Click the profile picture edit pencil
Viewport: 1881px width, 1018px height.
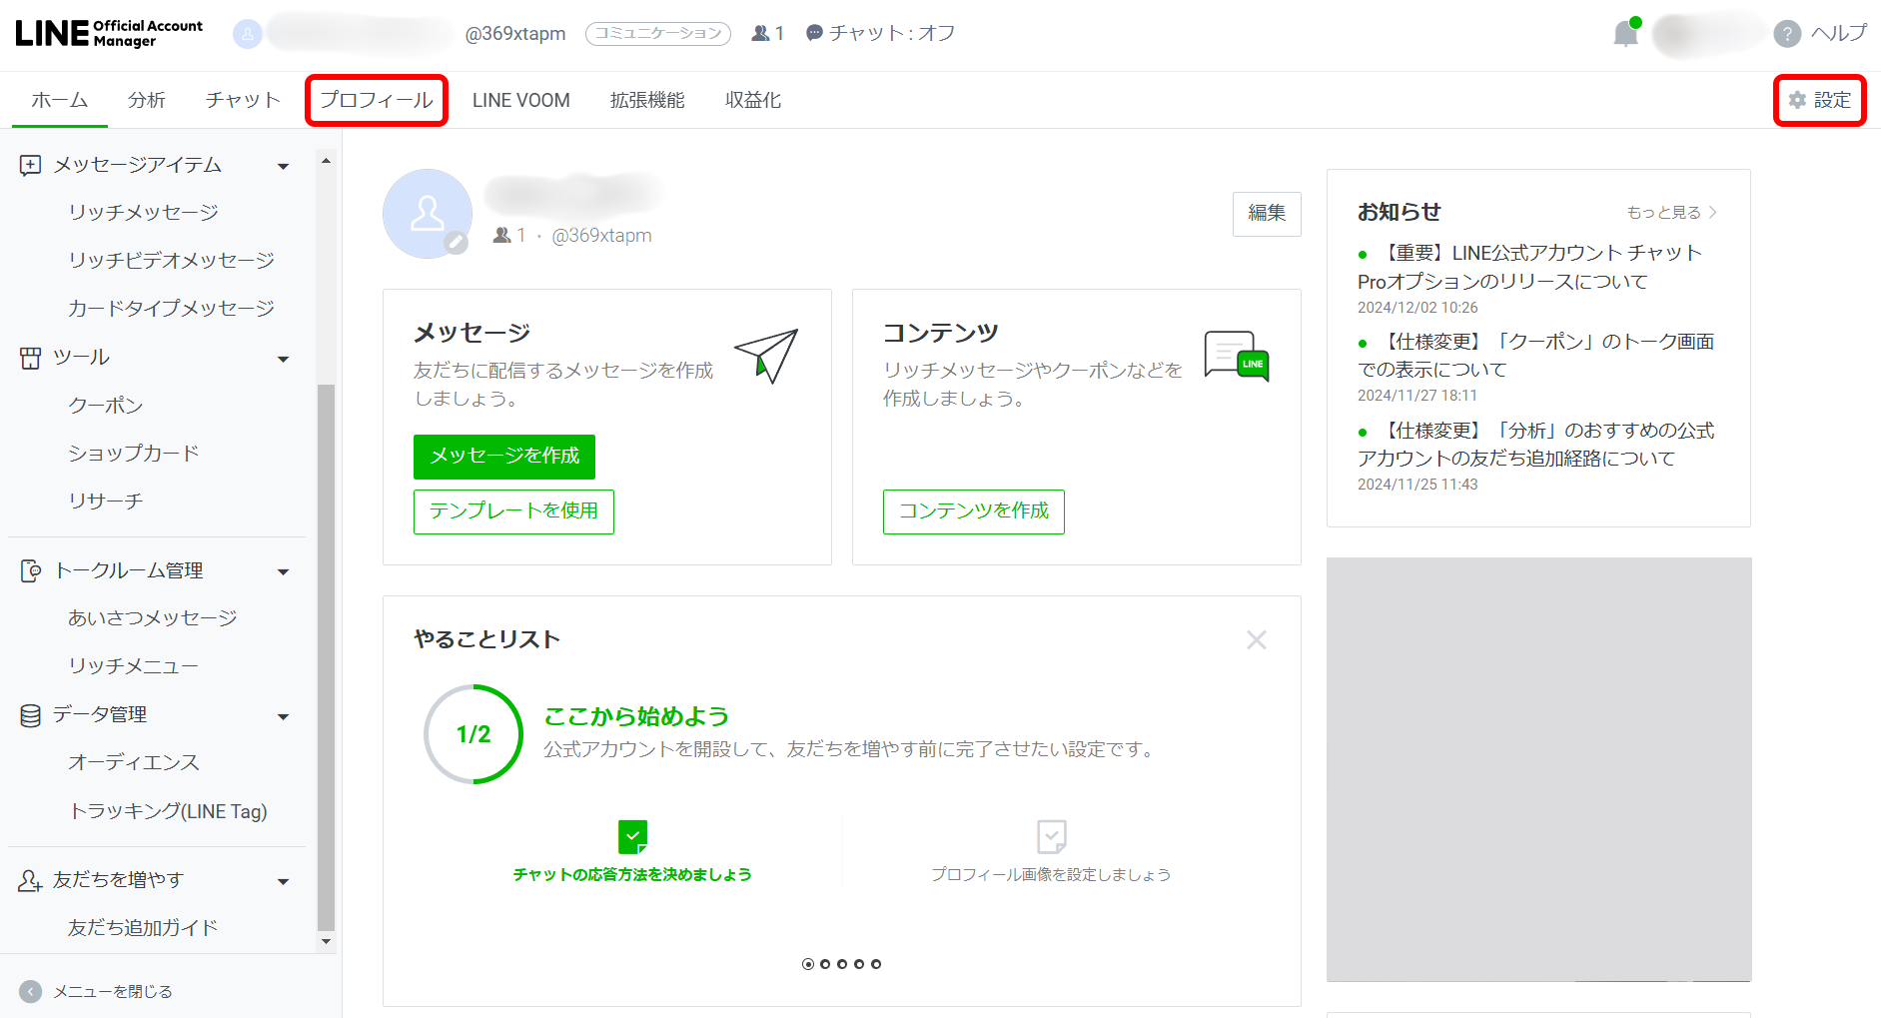[x=456, y=243]
